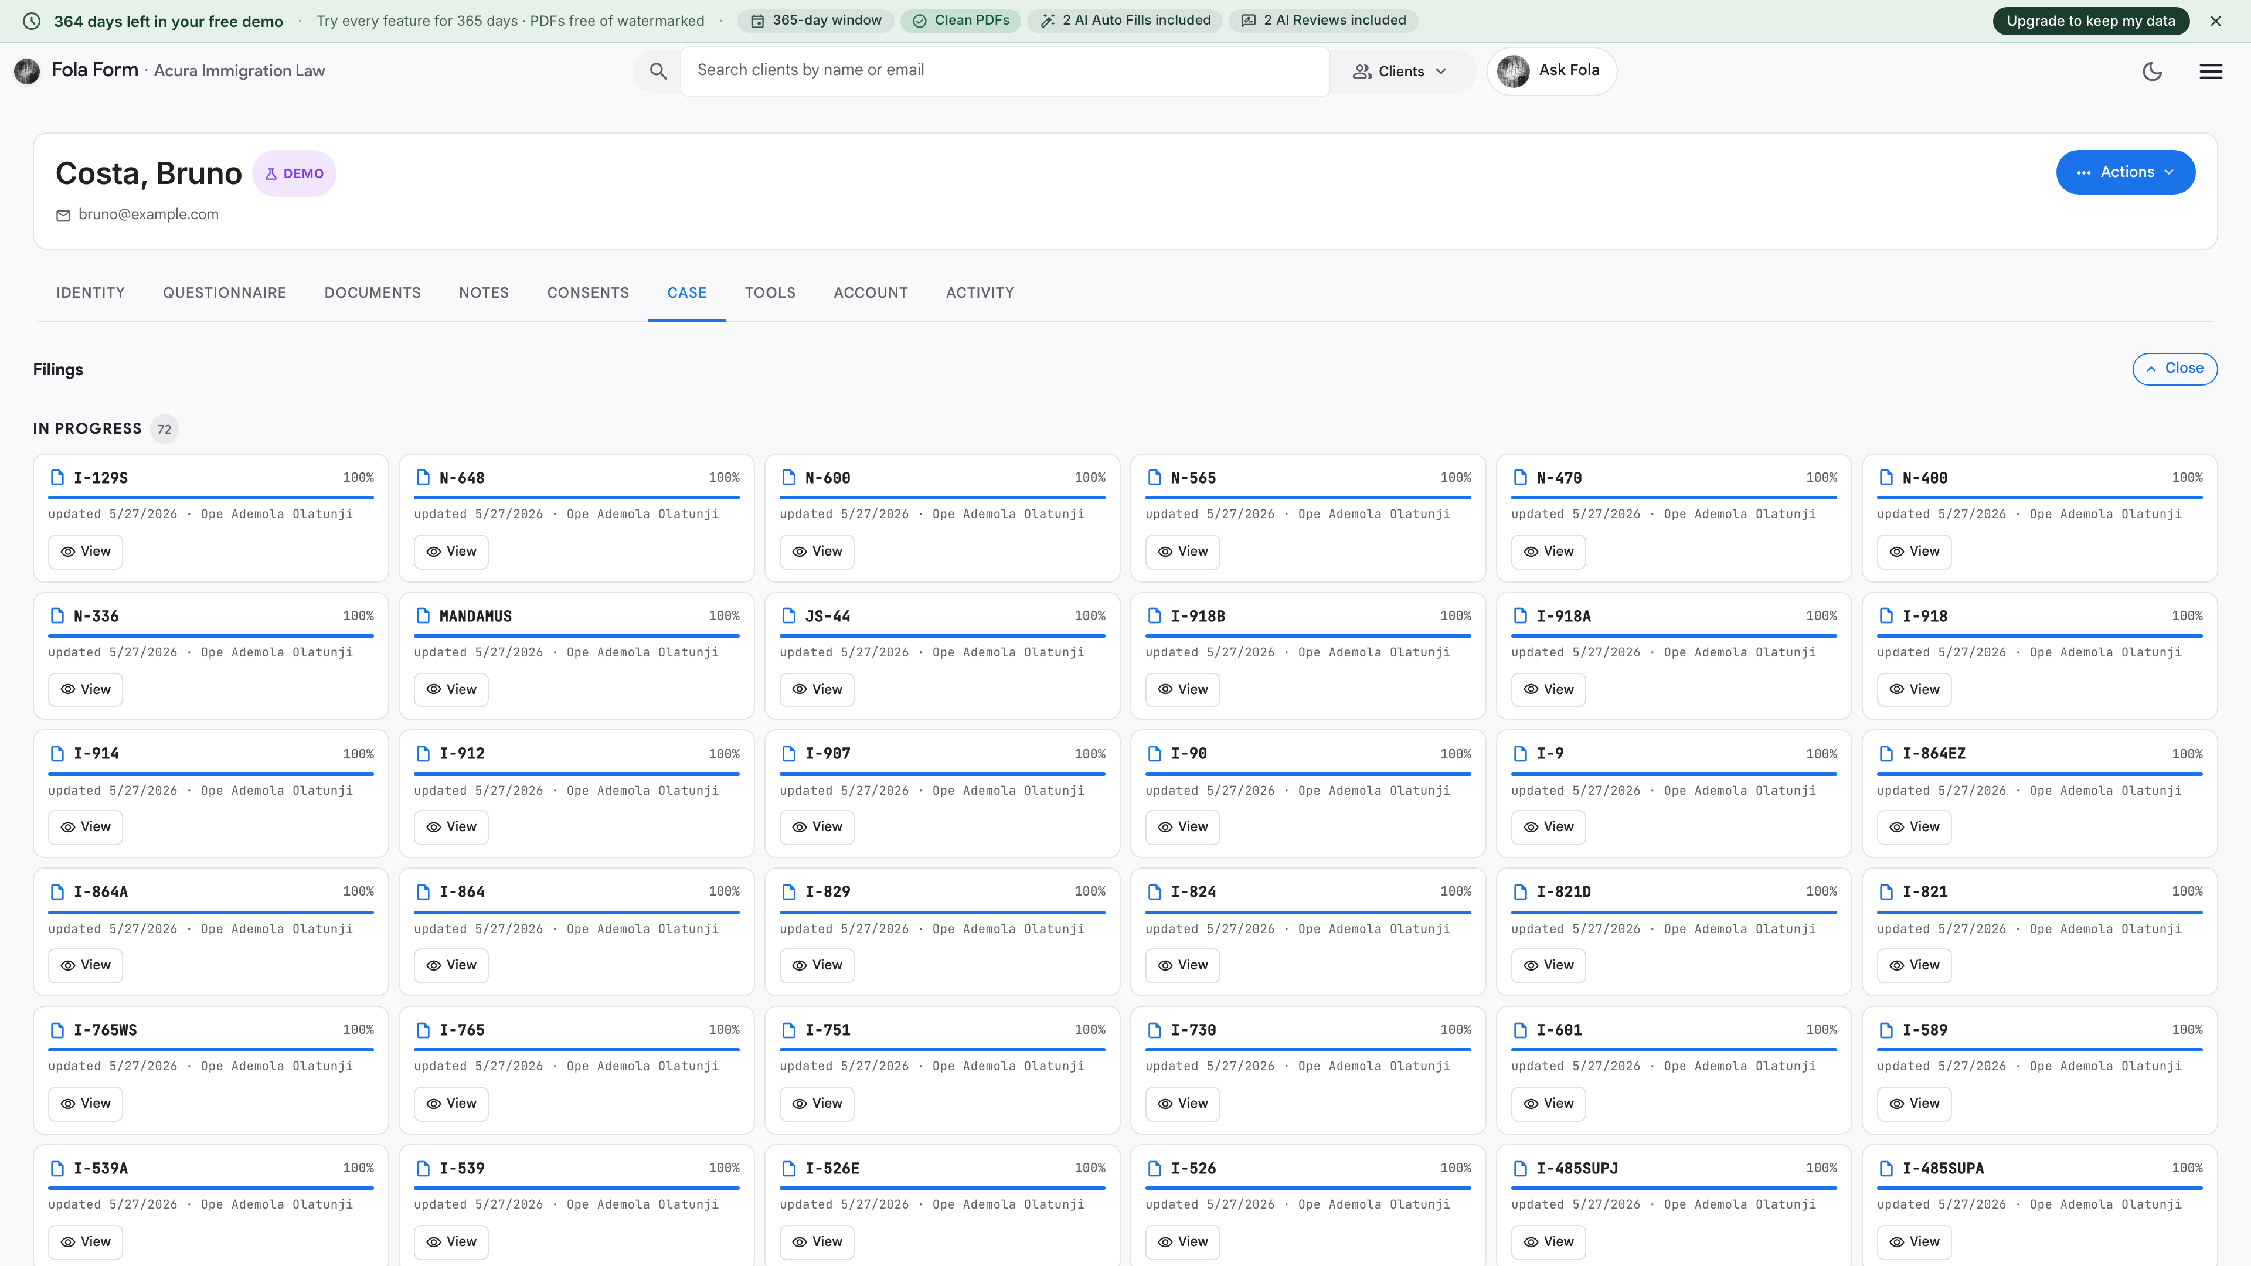Click the 365-day window calendar chip
Viewport: 2251px width, 1266px height.
pyautogui.click(x=815, y=20)
